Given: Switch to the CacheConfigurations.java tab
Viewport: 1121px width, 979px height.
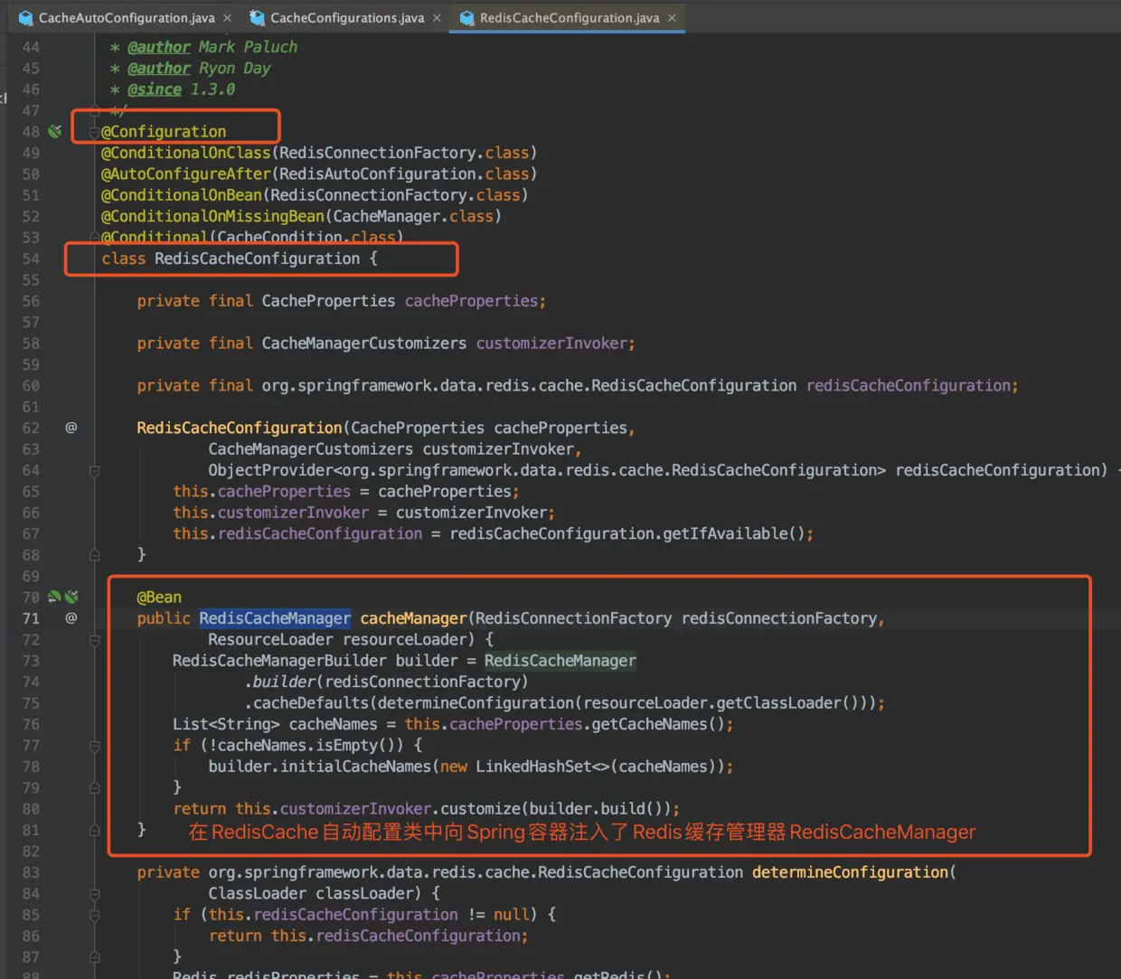Looking at the screenshot, I should tap(346, 18).
